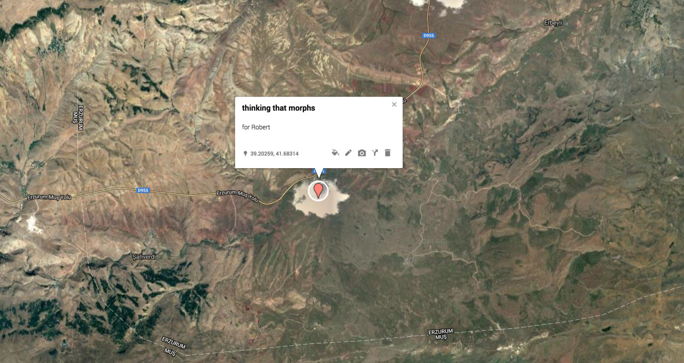Click the small pin icon beside the coordinates
Image resolution: width=684 pixels, height=363 pixels.
pyautogui.click(x=245, y=154)
